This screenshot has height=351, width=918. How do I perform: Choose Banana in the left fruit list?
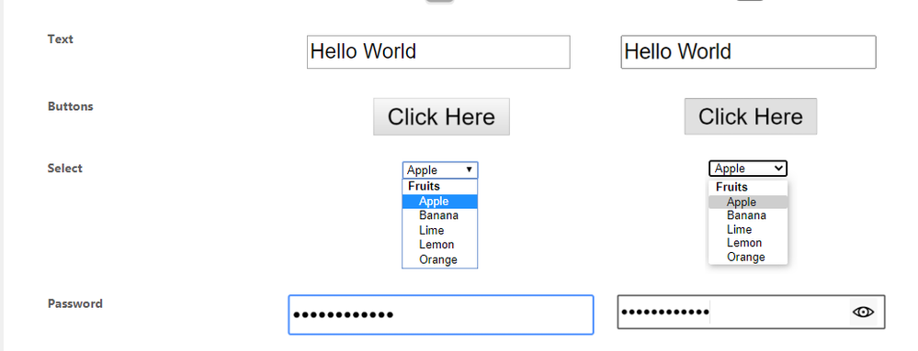(x=439, y=215)
